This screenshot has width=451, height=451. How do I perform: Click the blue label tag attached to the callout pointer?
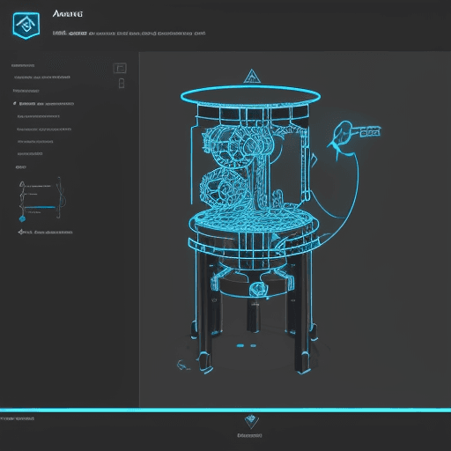pyautogui.click(x=370, y=130)
